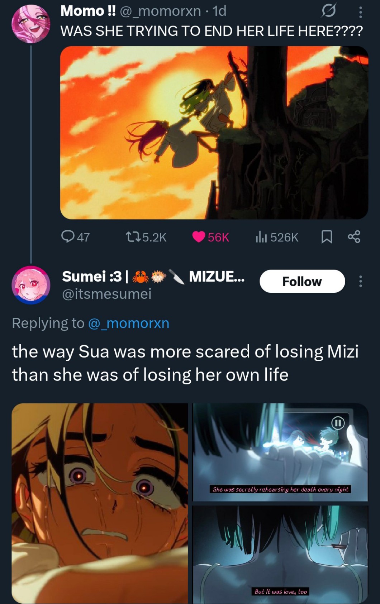Share Momo's tweet via share icon
Image resolution: width=380 pixels, height=604 pixels.
coord(354,237)
